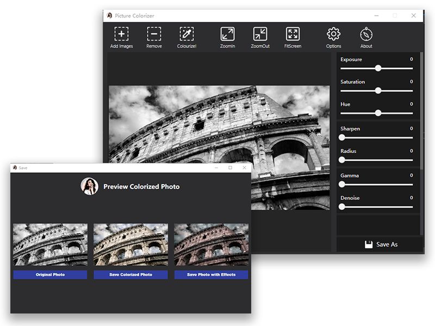Image resolution: width=435 pixels, height=326 pixels.
Task: Zoom in using the ZoomIn icon
Action: [227, 34]
